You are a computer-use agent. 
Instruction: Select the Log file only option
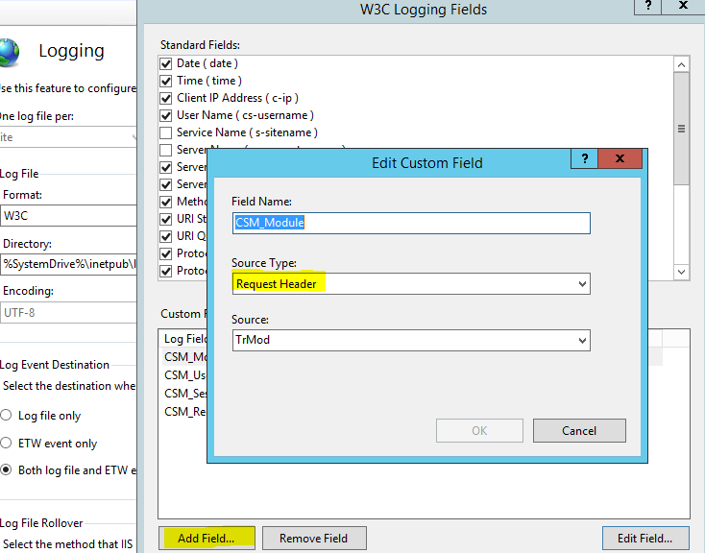click(x=8, y=416)
